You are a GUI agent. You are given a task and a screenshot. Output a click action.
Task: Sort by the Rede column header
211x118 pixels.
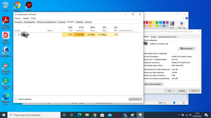[x=102, y=29]
